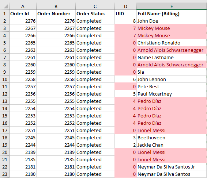Viewport: 207px width, 178px height.
Task: Select the Christiano Ronaldo cell
Action: 172,43
